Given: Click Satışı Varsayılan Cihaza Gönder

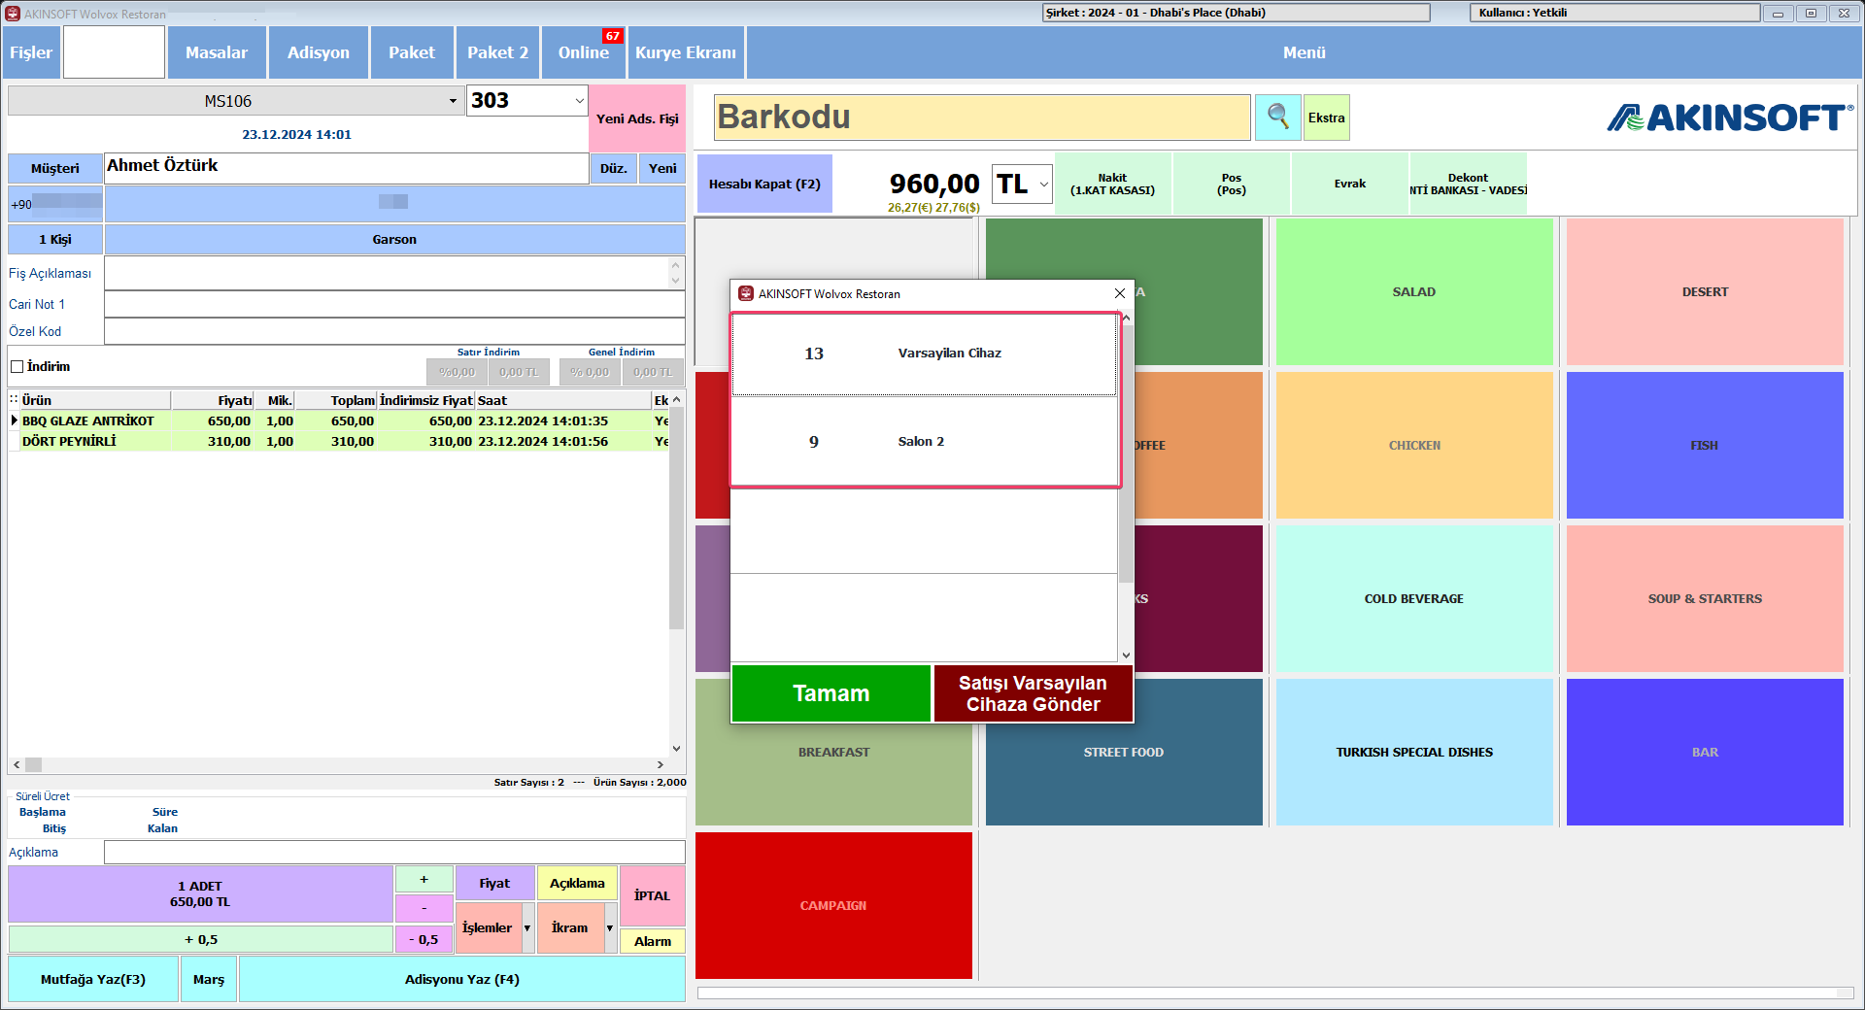Looking at the screenshot, I should [1033, 693].
